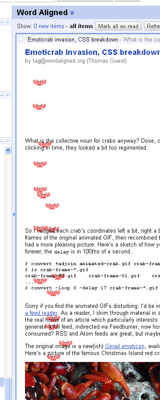Collapse the Emoticrab invasion entry header row
Image resolution: width=160 pixels, height=400 pixels.
88,39
